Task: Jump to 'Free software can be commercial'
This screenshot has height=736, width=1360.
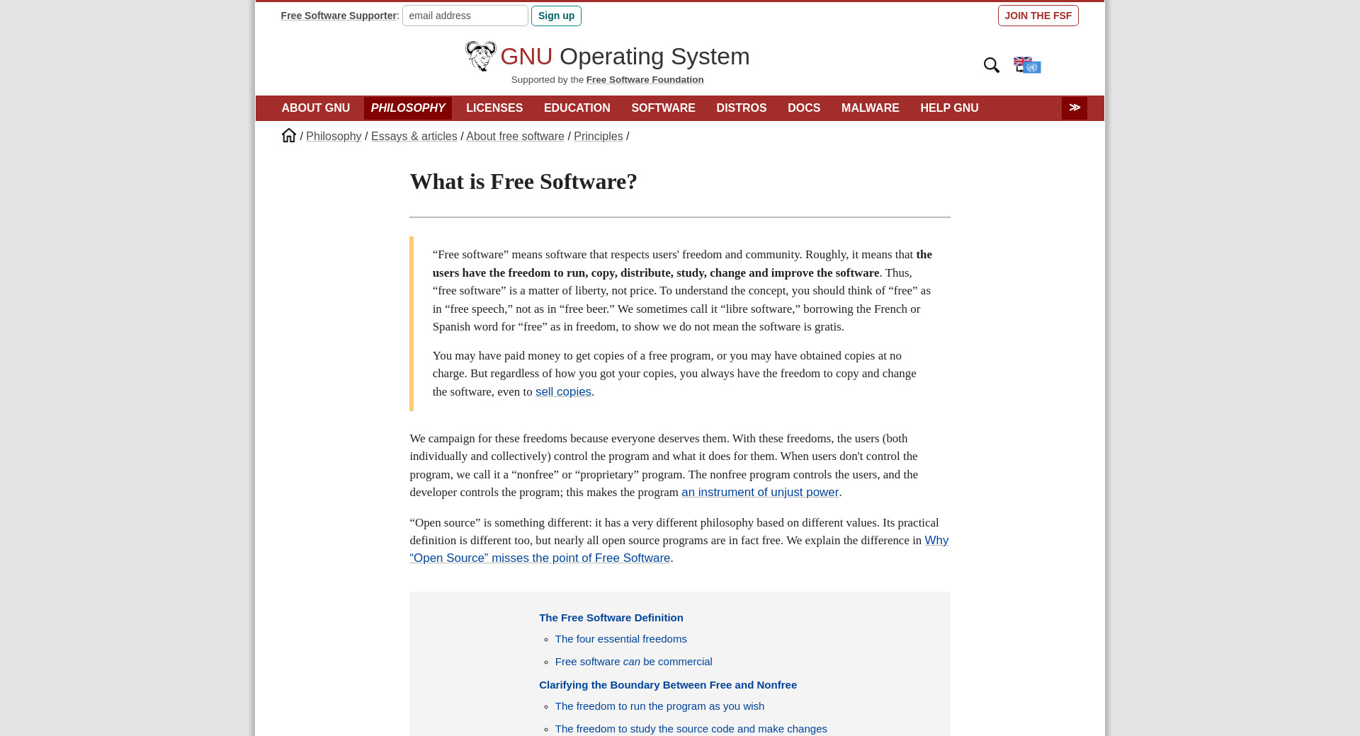Action: (634, 662)
